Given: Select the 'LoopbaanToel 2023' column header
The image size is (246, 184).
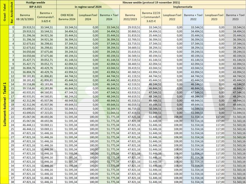Looking at the screenshot, I should pos(214,17).
